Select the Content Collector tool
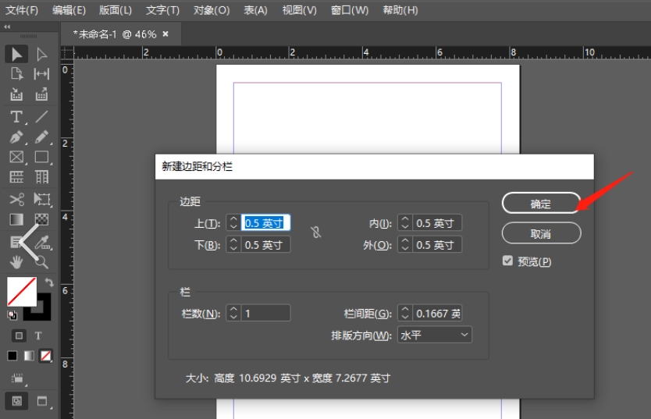This screenshot has height=419, width=651. [16, 94]
